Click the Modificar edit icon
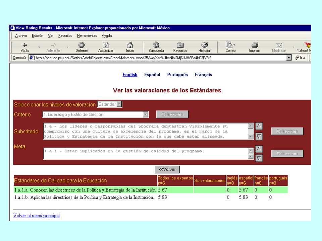Viewport: 322px width, 241px height. click(x=279, y=45)
